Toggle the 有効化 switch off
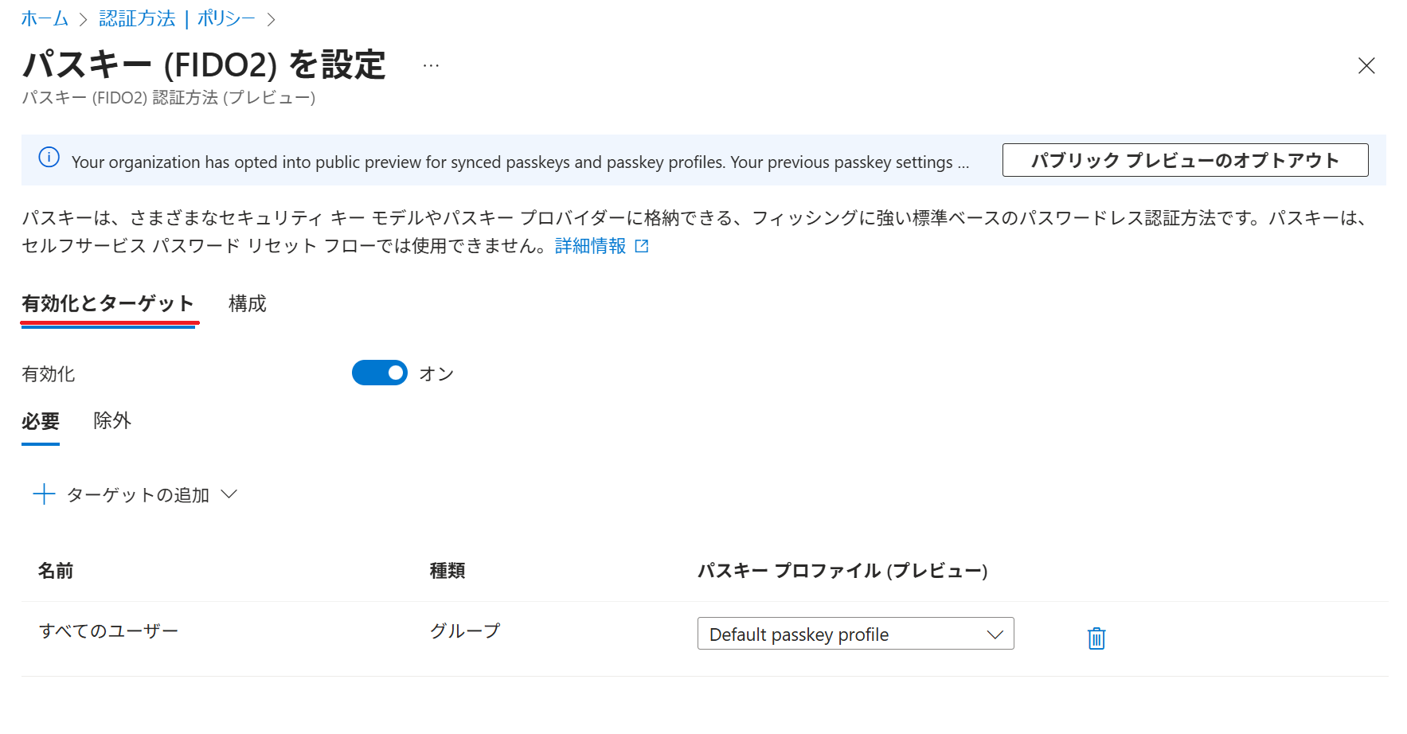The width and height of the screenshot is (1407, 734). [380, 373]
